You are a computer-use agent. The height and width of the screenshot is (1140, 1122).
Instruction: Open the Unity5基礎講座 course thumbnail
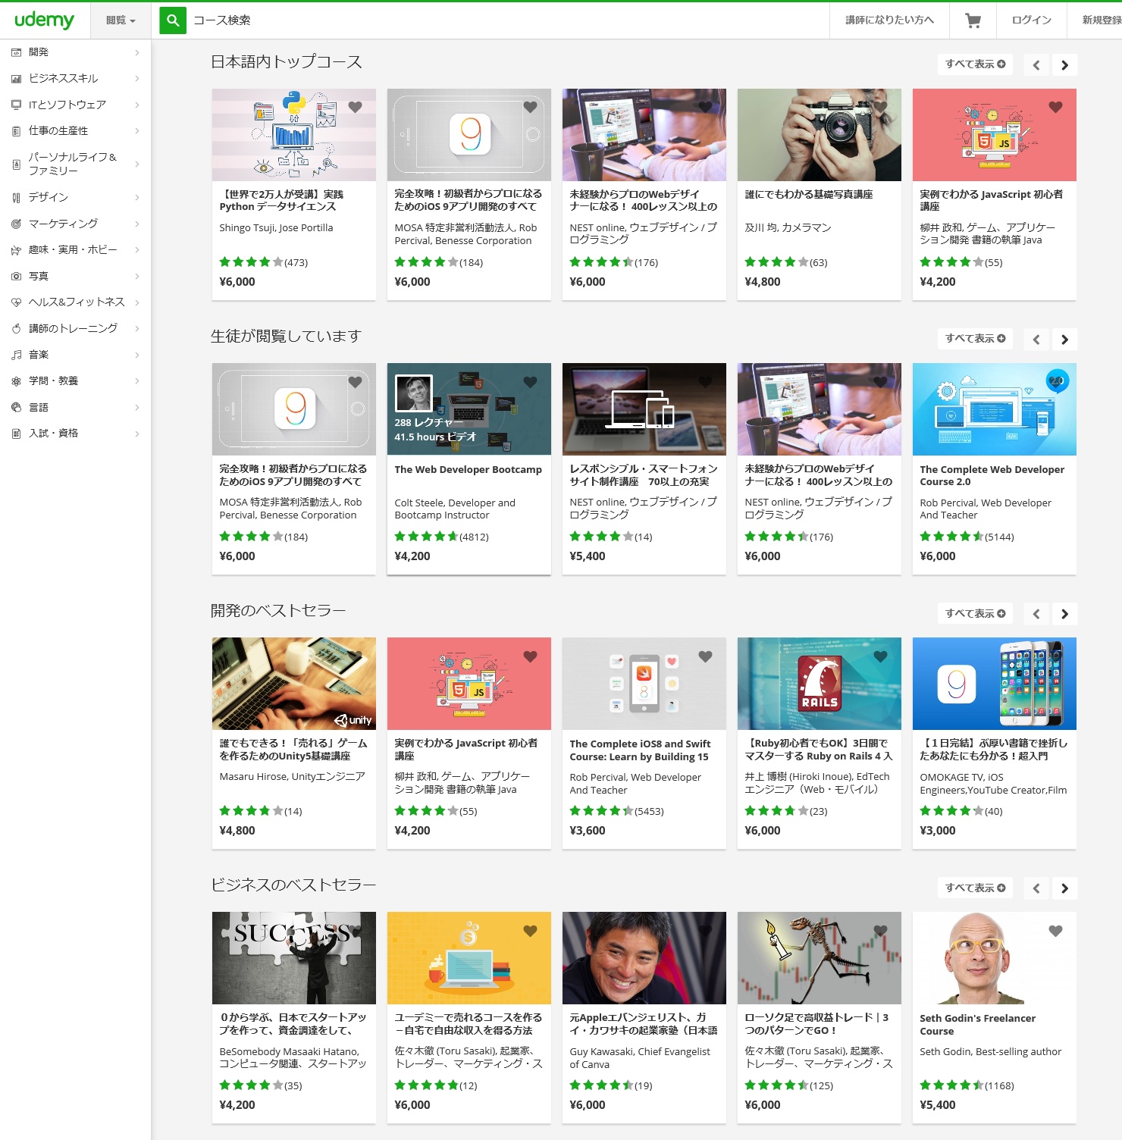pyautogui.click(x=294, y=684)
